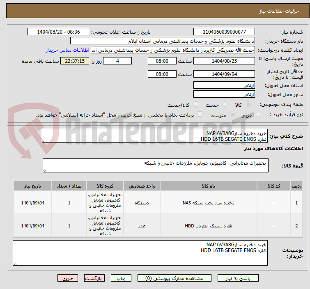Toggle the Islamic treasury payment checkbox

point(200,114)
